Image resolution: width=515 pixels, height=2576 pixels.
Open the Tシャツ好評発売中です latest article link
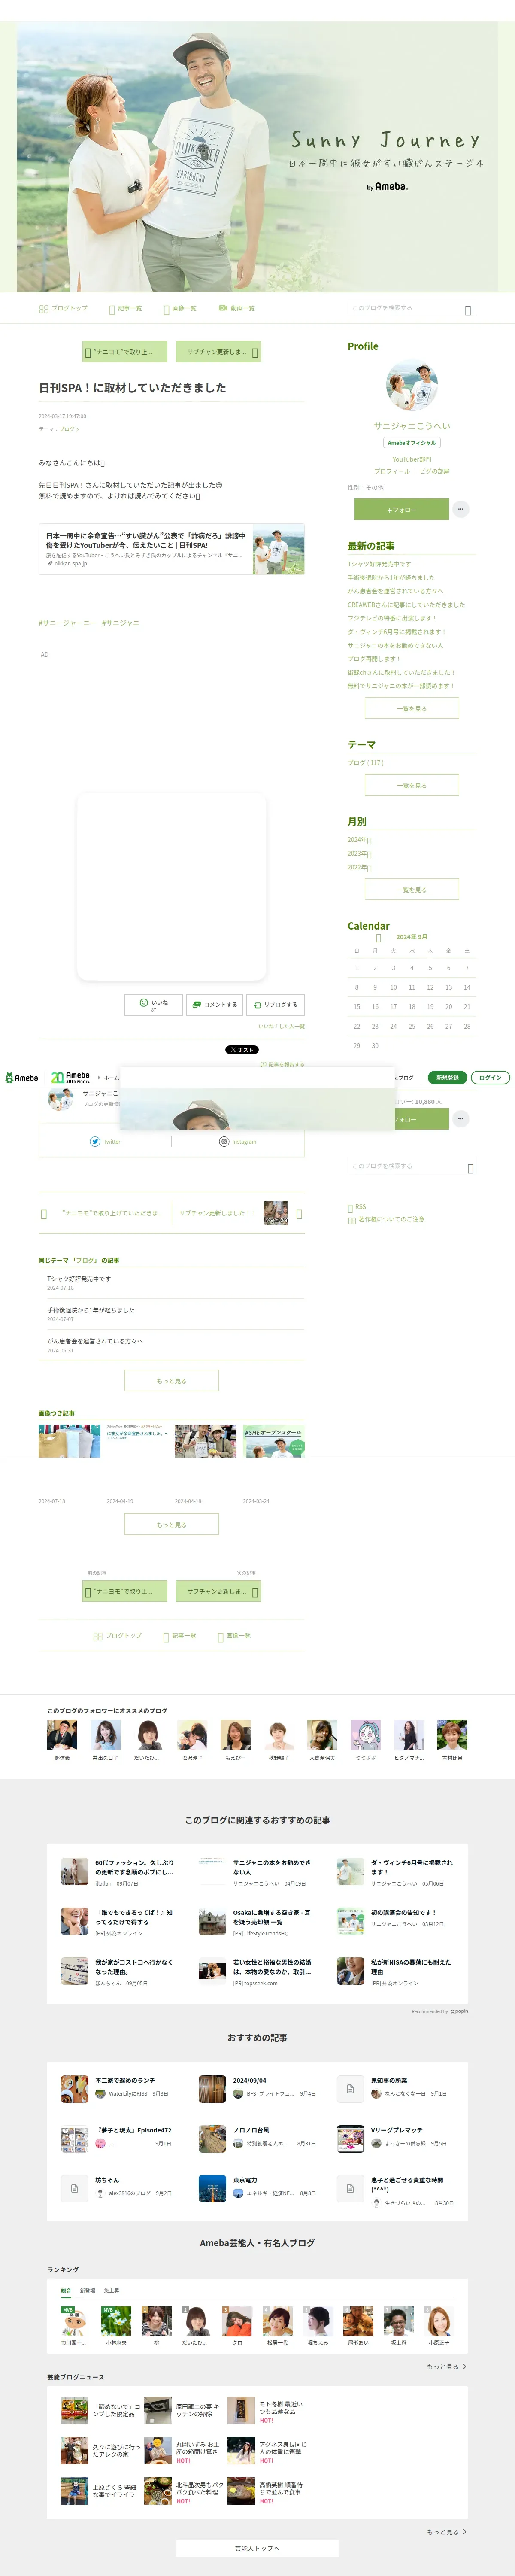point(379,564)
